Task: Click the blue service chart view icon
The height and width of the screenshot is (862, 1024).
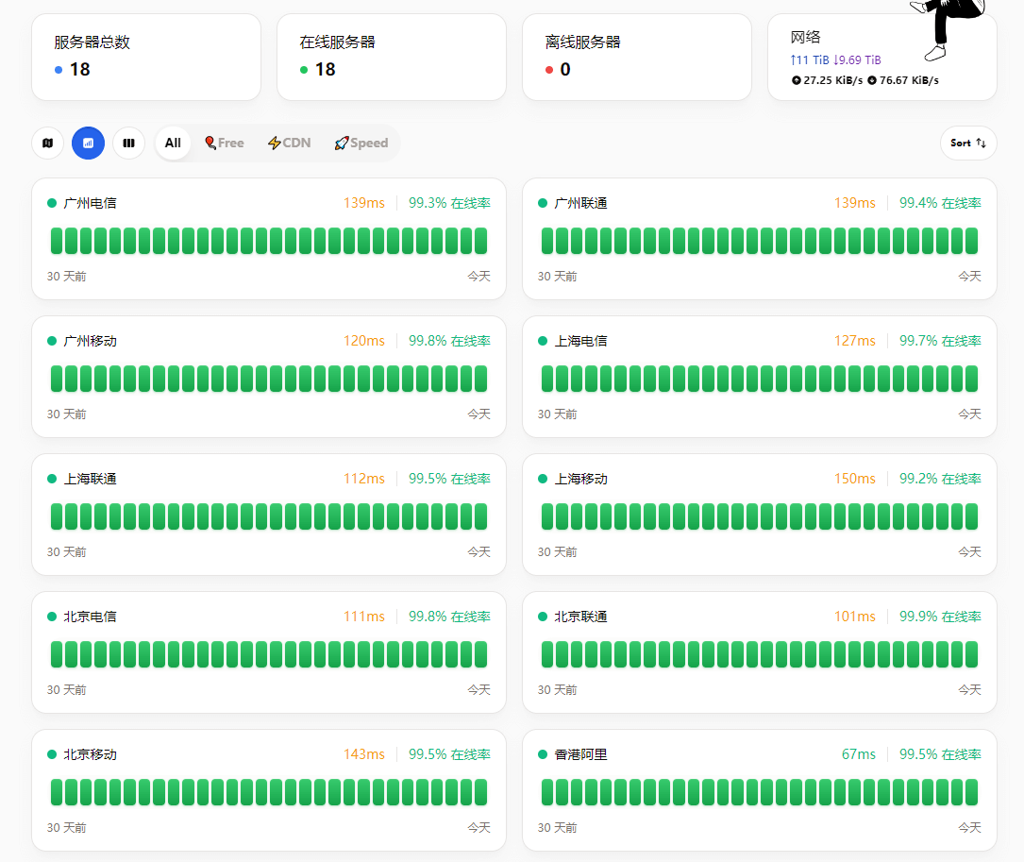Action: point(89,143)
